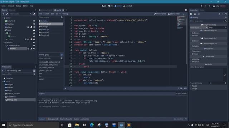Expand the Editor Description text box

tap(225, 75)
